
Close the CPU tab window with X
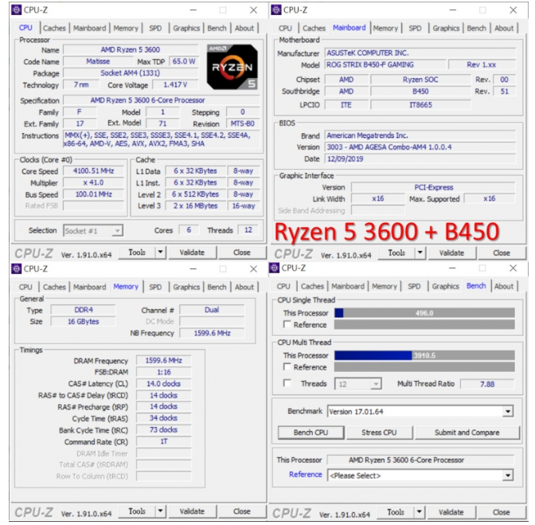coord(253,10)
